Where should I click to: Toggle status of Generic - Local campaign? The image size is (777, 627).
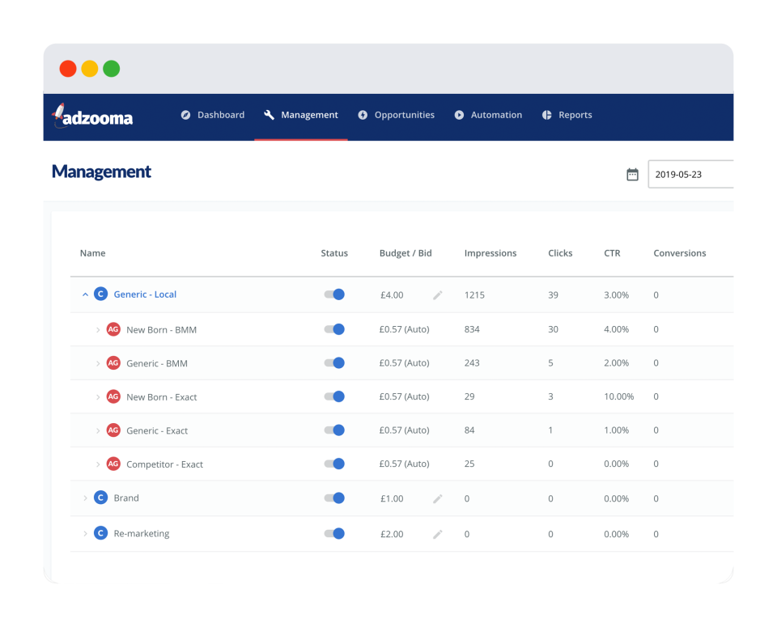(334, 294)
